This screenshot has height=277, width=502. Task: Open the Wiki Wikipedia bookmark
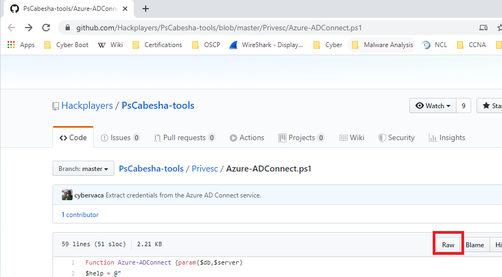pyautogui.click(x=110, y=45)
